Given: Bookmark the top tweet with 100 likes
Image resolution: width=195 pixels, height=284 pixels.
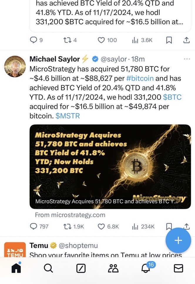Looking at the screenshot, I should [169, 40].
